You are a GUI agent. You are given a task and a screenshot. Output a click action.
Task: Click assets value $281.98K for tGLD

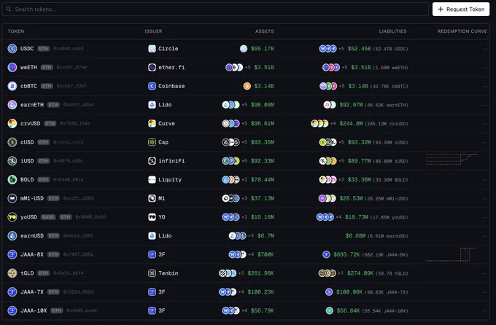261,273
